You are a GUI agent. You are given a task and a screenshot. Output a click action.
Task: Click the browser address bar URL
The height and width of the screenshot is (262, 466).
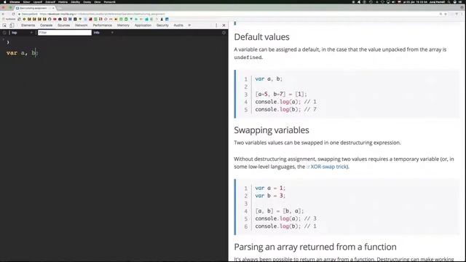(102, 14)
